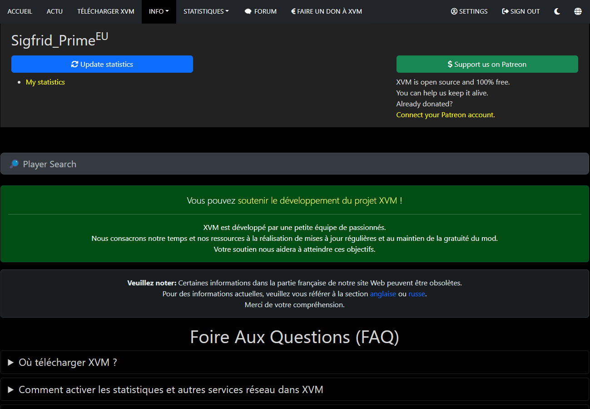Click the refresh icon on Update statistics
This screenshot has height=409, width=590.
(x=74, y=64)
